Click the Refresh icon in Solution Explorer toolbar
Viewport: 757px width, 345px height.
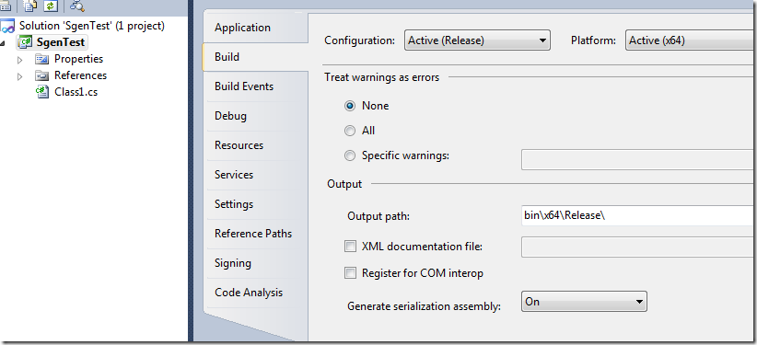51,6
